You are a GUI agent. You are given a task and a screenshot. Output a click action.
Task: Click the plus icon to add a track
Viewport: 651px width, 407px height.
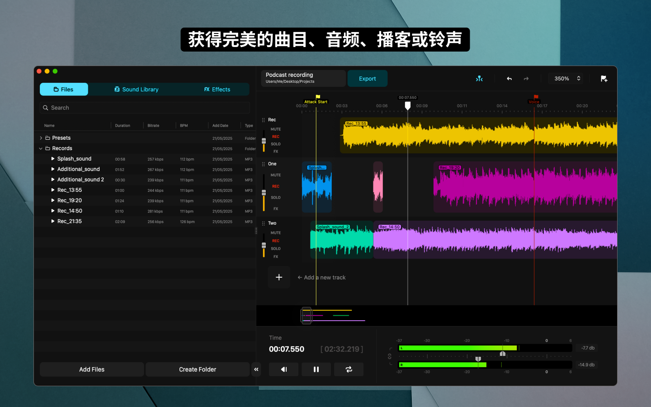(279, 277)
